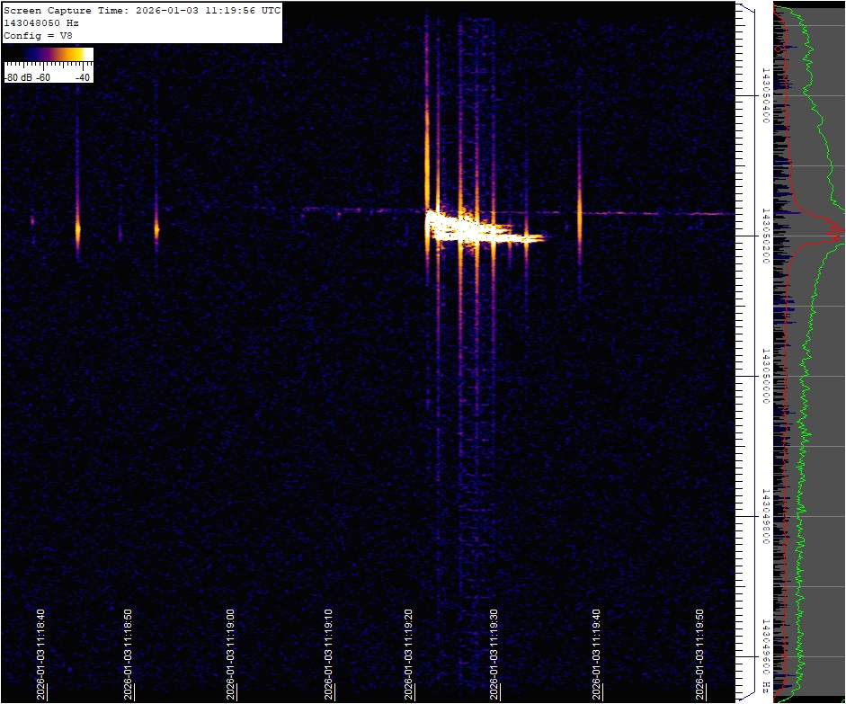This screenshot has height=704, width=846.
Task: Click the -80 dB scale label
Action: coord(19,77)
